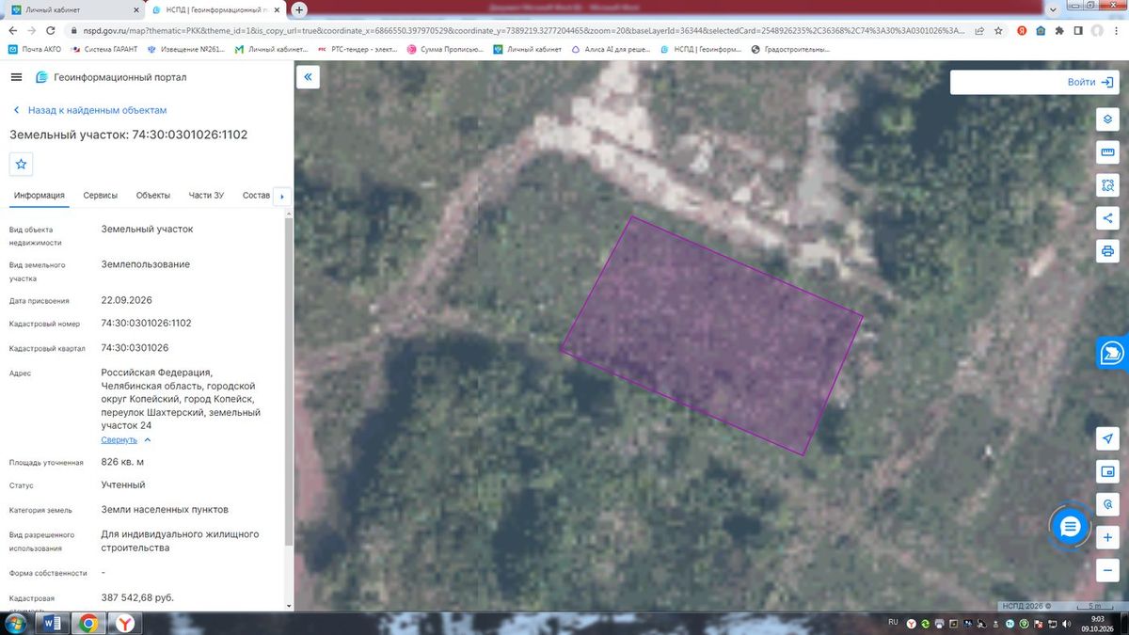Zoom in the map with plus button

[1107, 537]
